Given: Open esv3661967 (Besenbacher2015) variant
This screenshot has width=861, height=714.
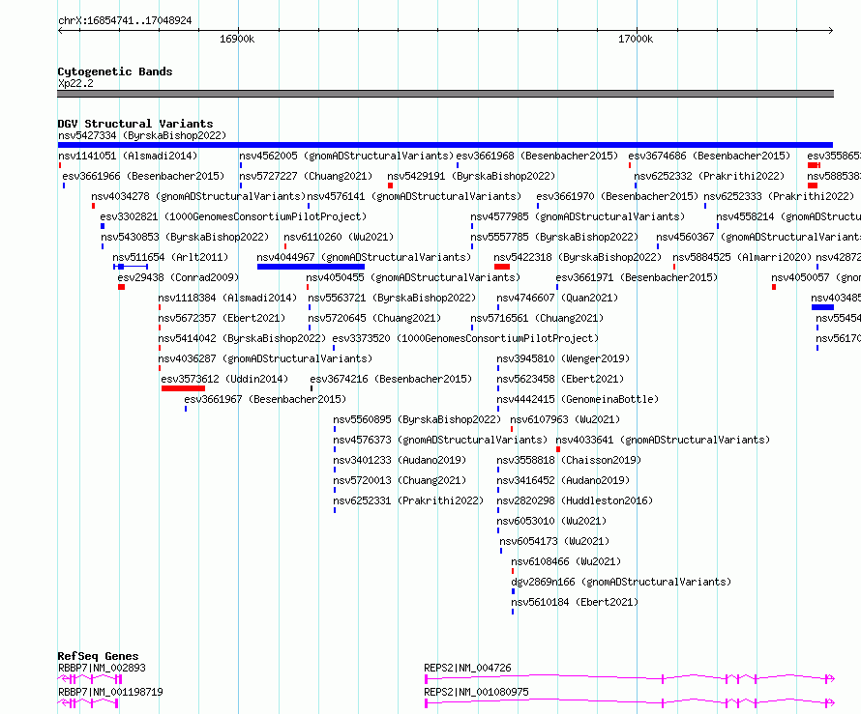Looking at the screenshot, I should click(x=265, y=399).
